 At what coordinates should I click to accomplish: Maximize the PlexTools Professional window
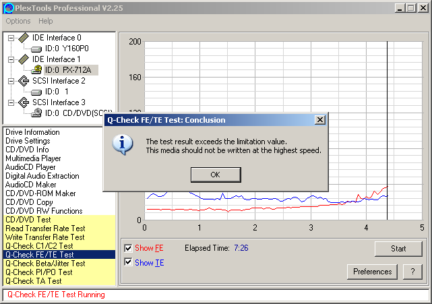410,8
